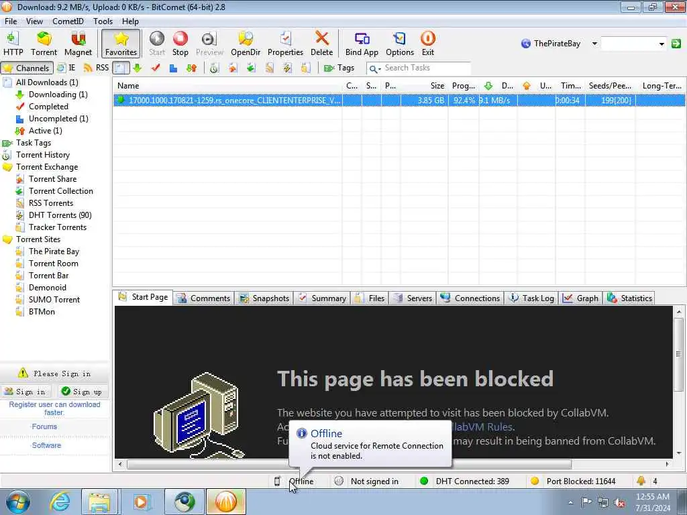Screen dimensions: 687x515
Task: Open Options from the toolbar
Action: click(x=400, y=44)
